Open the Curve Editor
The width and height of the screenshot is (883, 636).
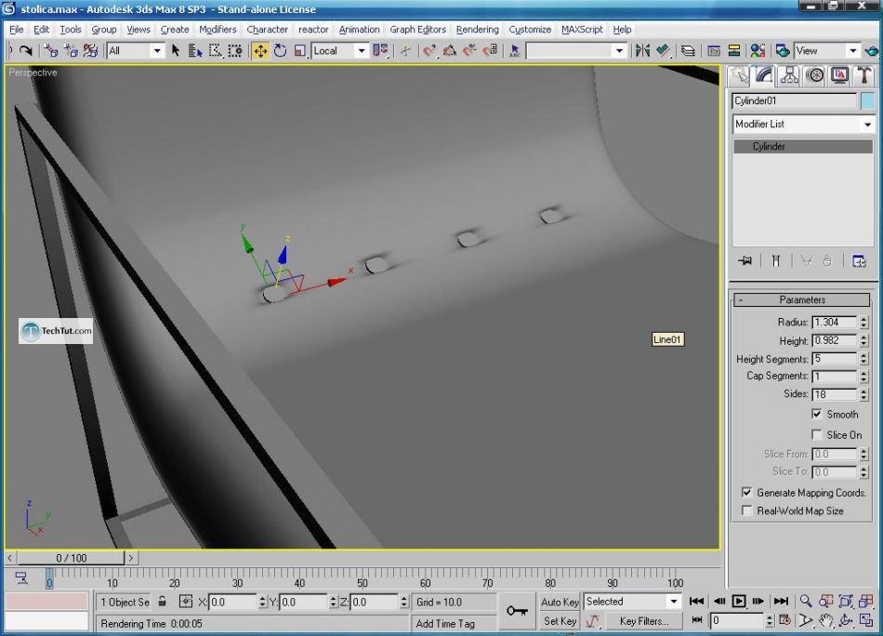point(714,51)
